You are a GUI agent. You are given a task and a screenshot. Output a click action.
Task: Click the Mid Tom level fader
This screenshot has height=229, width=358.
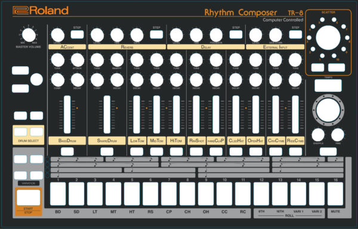coord(156,114)
